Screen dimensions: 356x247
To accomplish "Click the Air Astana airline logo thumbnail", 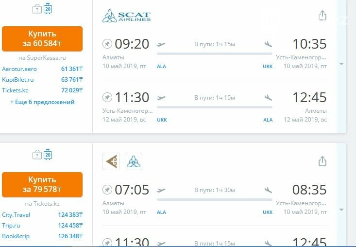I will pos(111,161).
